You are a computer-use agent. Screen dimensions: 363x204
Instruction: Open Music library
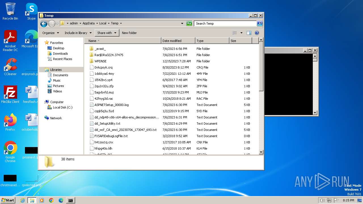click(x=57, y=80)
